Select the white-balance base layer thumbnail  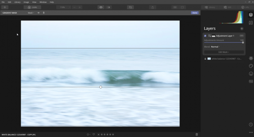pos(209,59)
